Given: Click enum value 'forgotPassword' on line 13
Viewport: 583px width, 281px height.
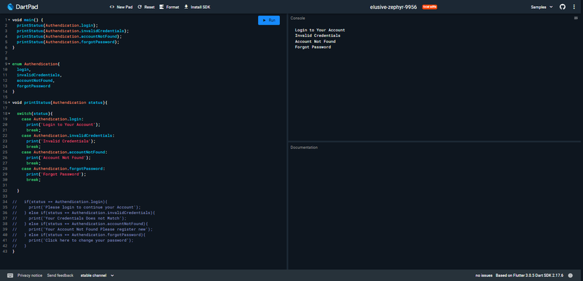Looking at the screenshot, I should [x=34, y=86].
